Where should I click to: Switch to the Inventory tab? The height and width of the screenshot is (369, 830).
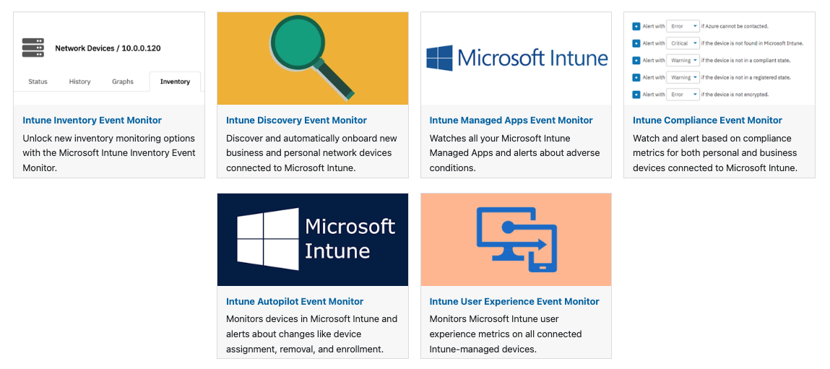coord(175,82)
